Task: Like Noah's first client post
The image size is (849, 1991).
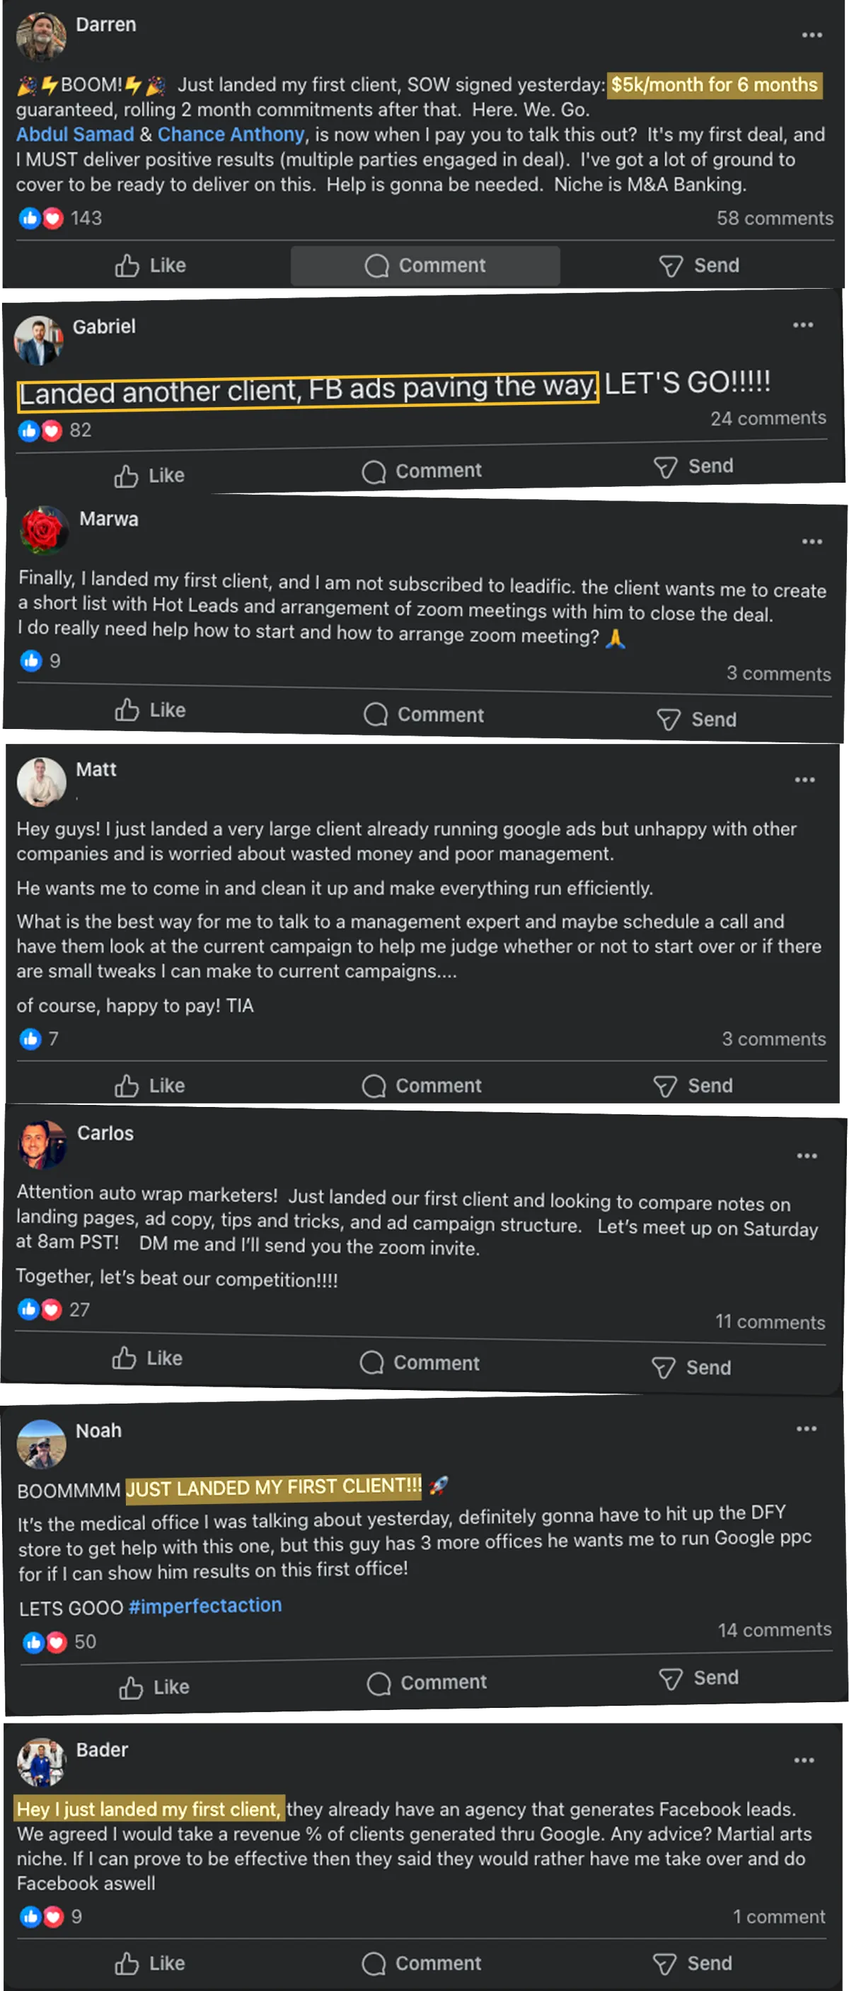Action: click(x=154, y=1687)
